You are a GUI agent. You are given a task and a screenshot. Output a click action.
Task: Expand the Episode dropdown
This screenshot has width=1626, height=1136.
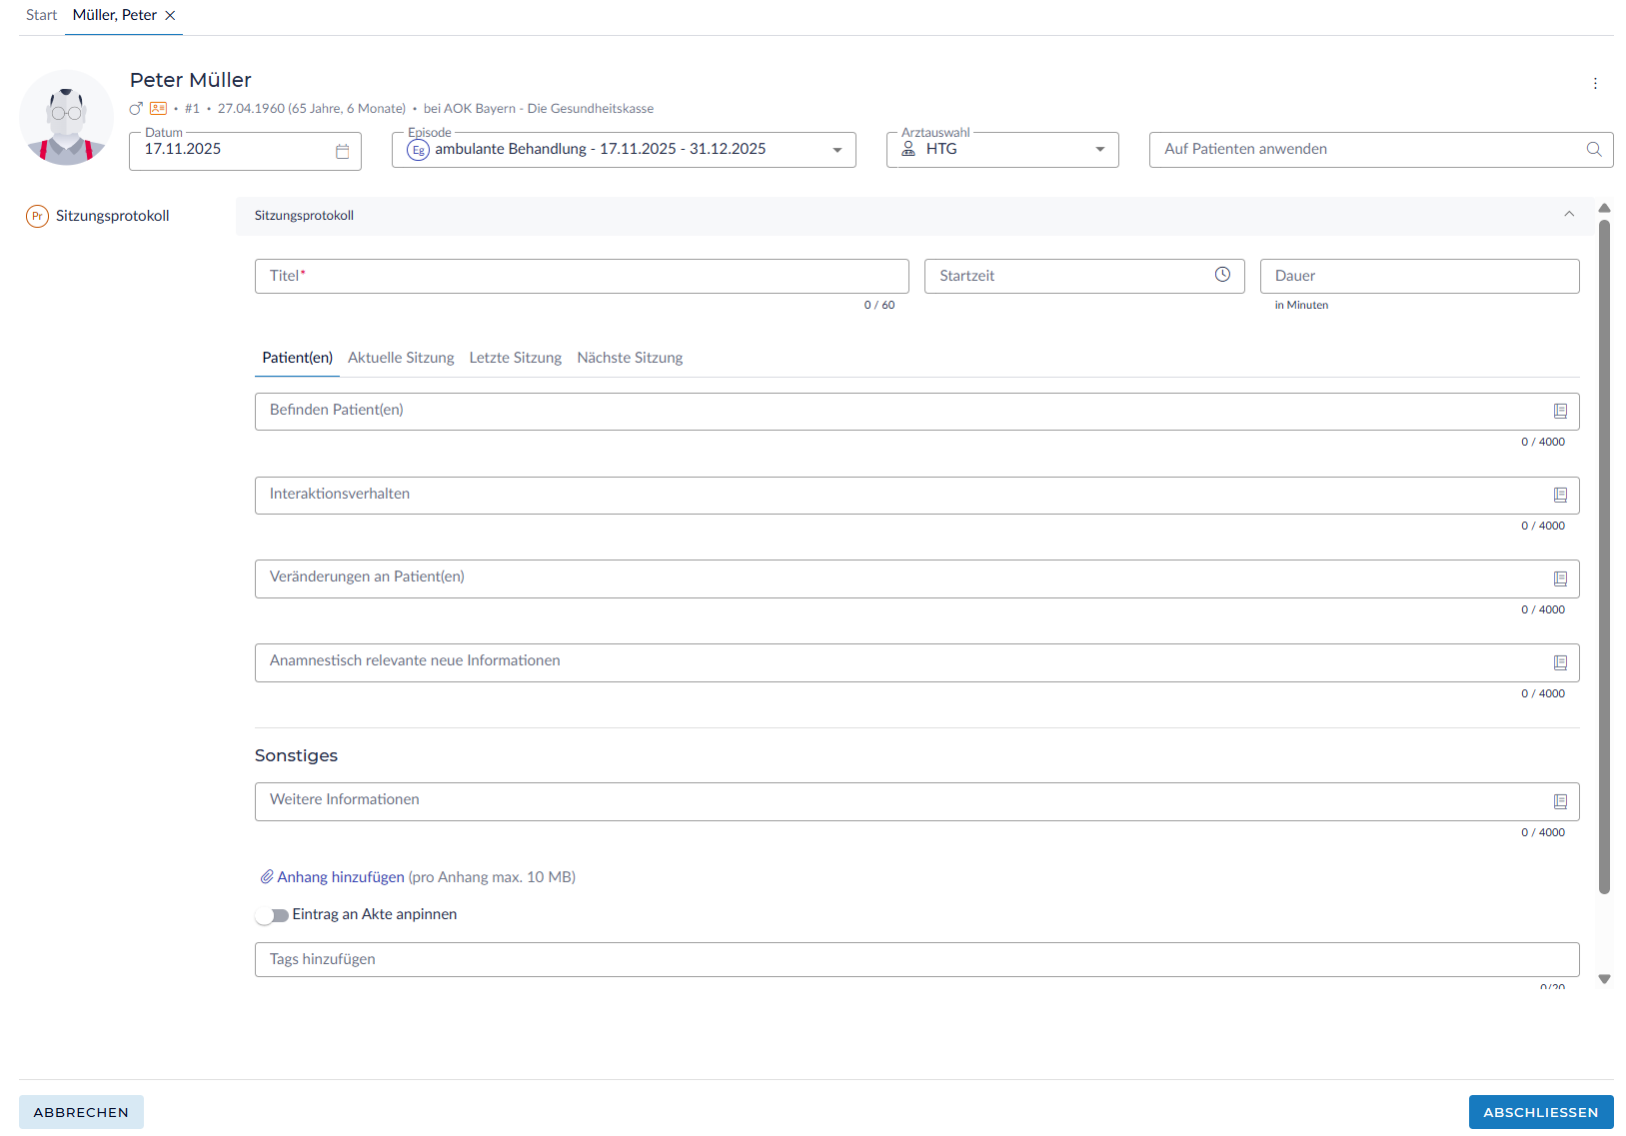point(836,150)
